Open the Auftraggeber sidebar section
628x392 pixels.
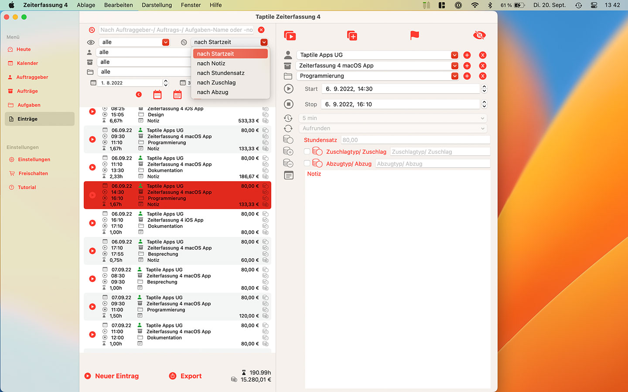pos(32,78)
